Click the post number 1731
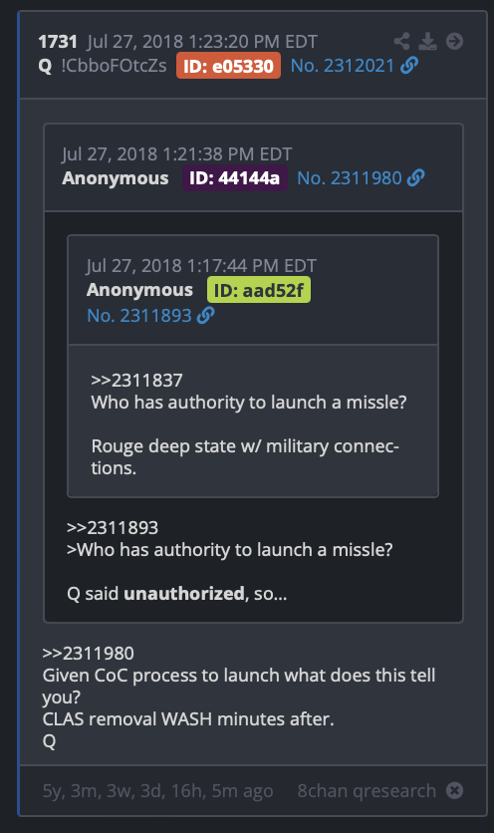Viewport: 494px width, 833px height. click(58, 42)
